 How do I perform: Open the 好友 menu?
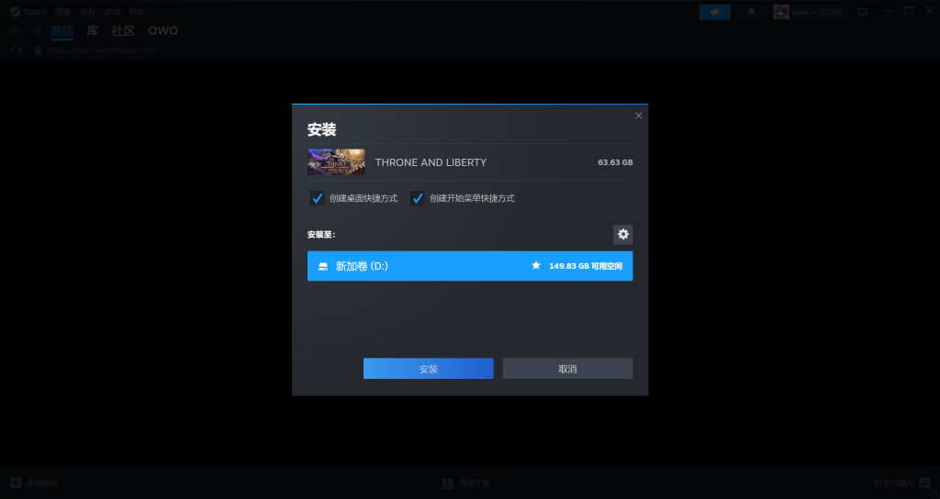coord(87,12)
